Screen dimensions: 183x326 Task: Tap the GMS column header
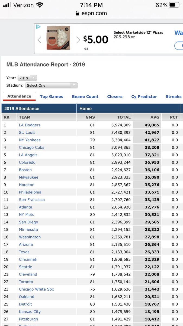click(x=90, y=117)
